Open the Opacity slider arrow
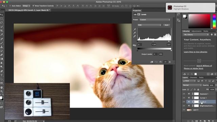The height and width of the screenshot is (122, 217). point(216,85)
